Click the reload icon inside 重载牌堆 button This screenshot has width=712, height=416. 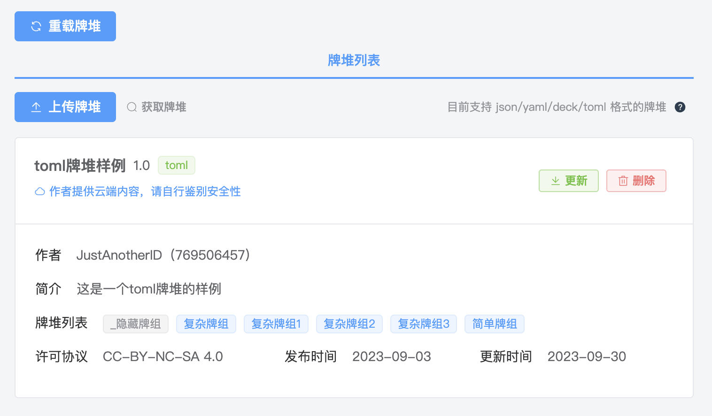coord(36,26)
